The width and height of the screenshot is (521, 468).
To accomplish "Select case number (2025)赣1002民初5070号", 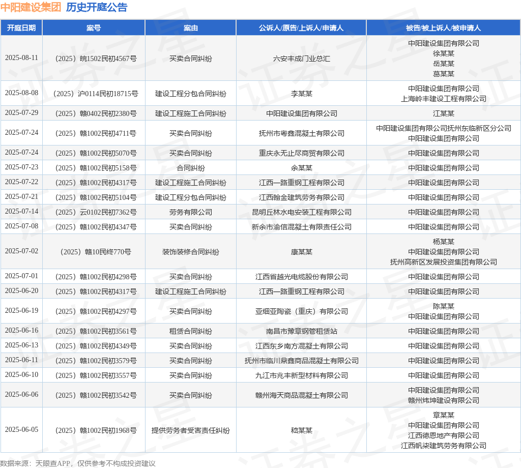I will pos(96,154).
